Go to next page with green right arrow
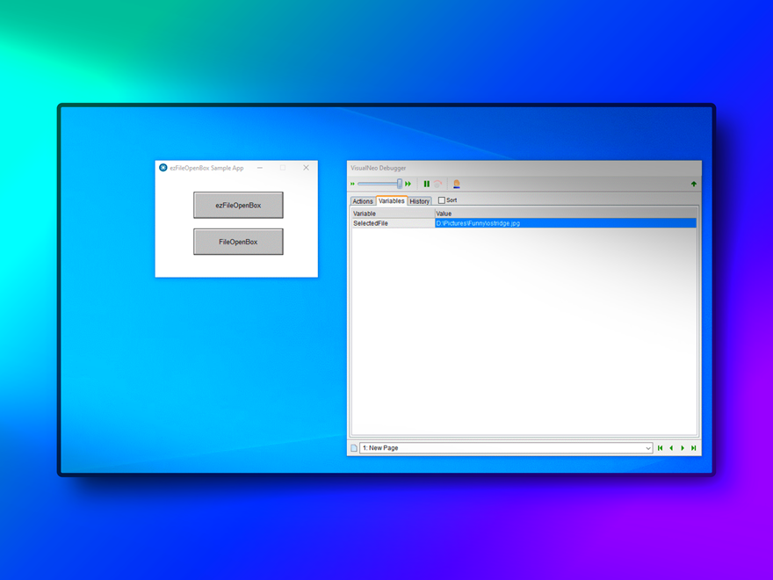This screenshot has height=580, width=773. tap(683, 448)
